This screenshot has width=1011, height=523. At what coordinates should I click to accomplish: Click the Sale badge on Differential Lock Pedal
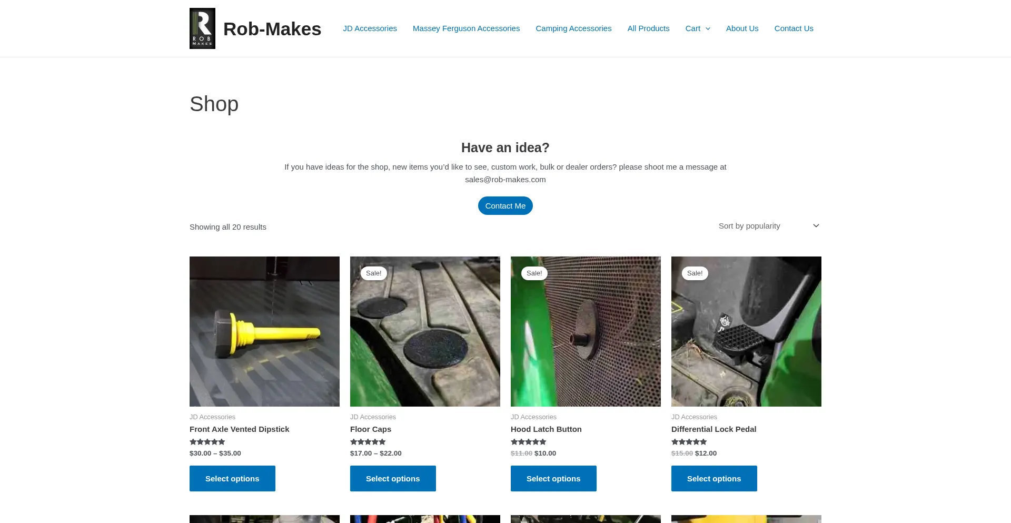[694, 273]
